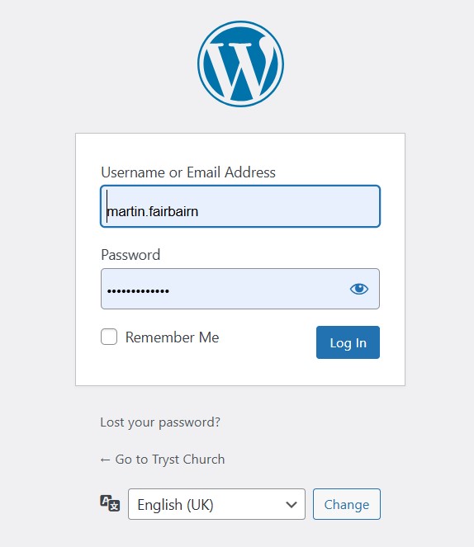This screenshot has height=547, width=474.
Task: Submit with the Log In button
Action: click(x=348, y=342)
